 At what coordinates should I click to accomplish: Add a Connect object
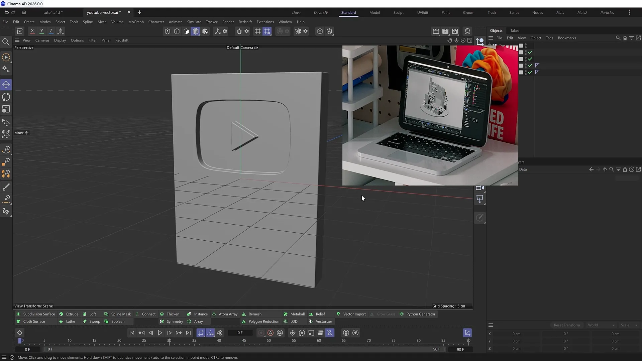click(145, 314)
